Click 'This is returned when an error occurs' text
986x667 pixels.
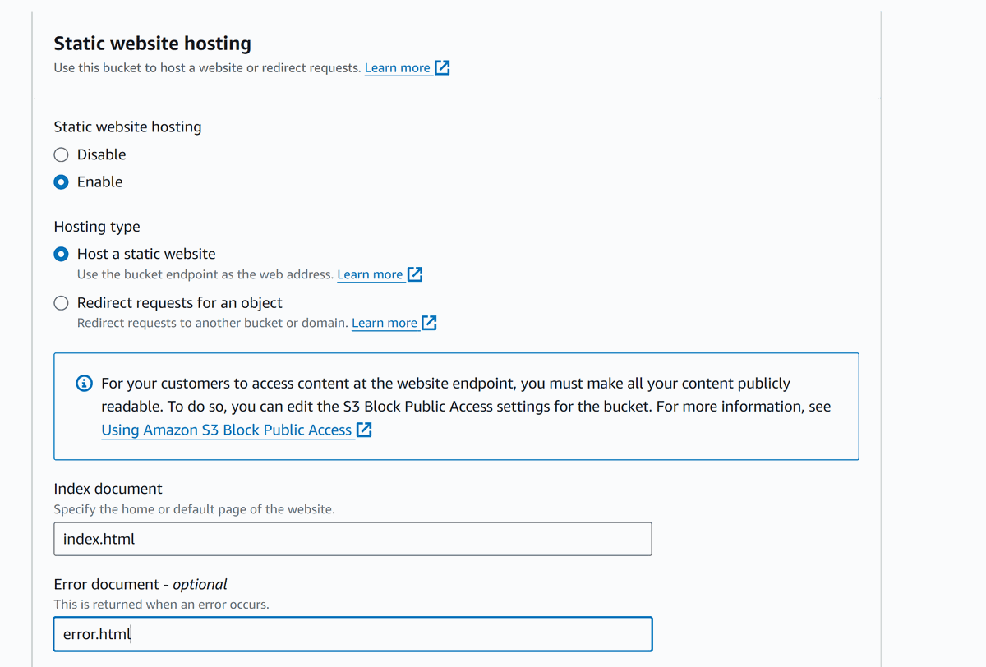[x=161, y=605]
